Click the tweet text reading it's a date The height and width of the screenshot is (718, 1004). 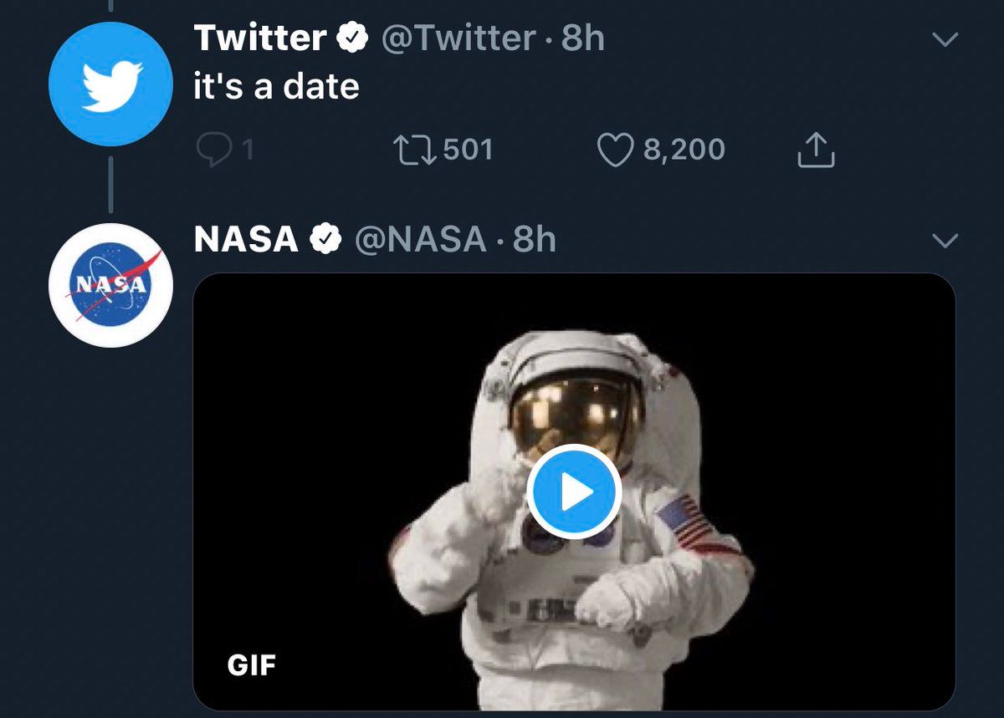point(277,85)
